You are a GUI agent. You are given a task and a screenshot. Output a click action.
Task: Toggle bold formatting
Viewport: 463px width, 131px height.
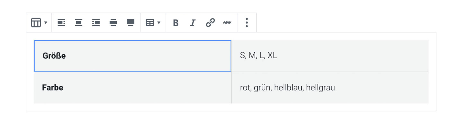click(x=176, y=23)
